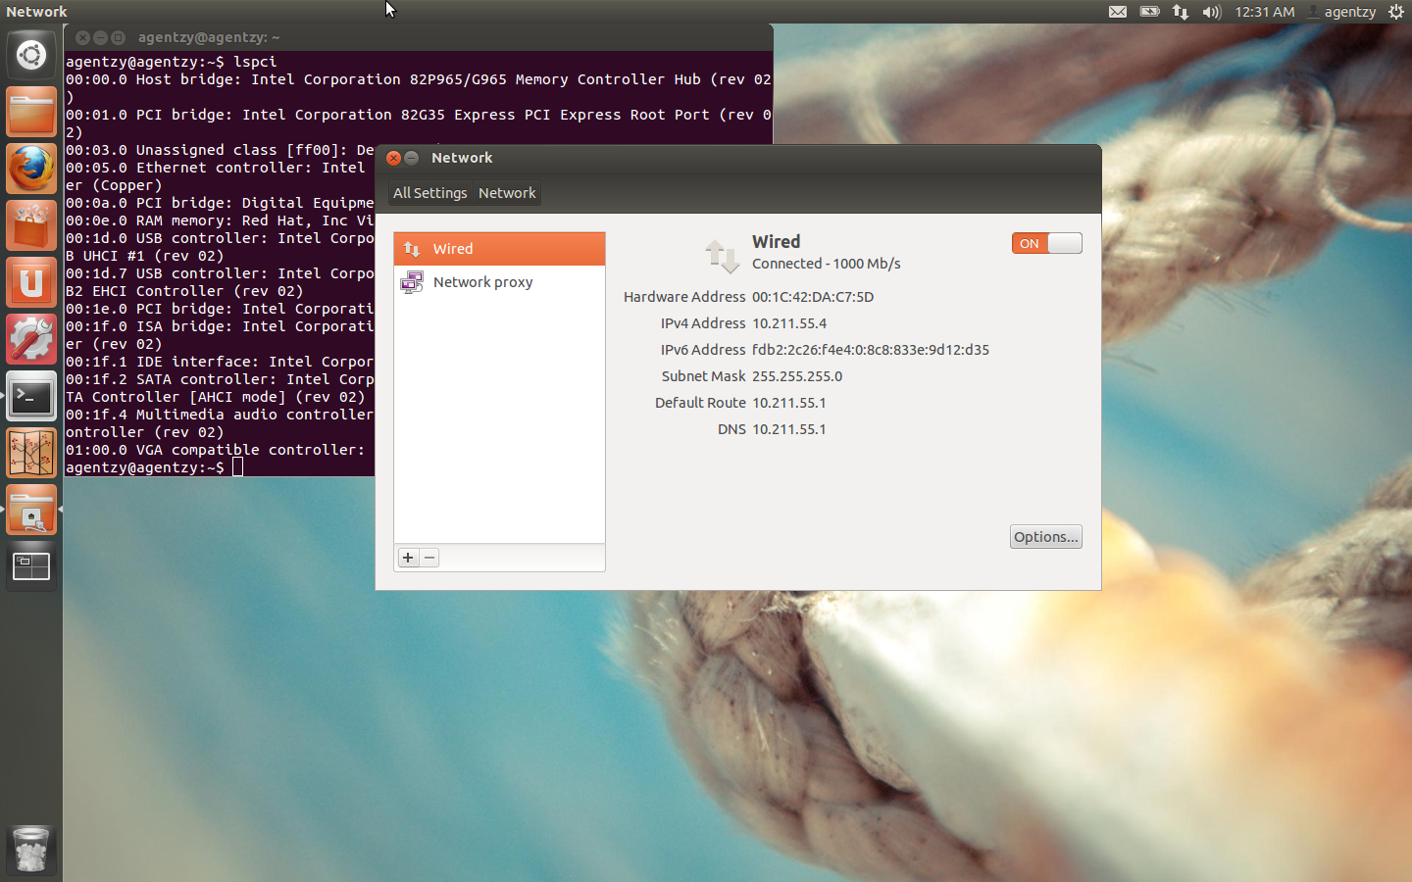
Task: Click the IPv4 Address value 10.211.55.4
Action: 789,323
